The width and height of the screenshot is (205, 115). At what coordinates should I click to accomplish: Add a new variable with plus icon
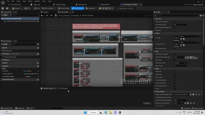(x=38, y=66)
